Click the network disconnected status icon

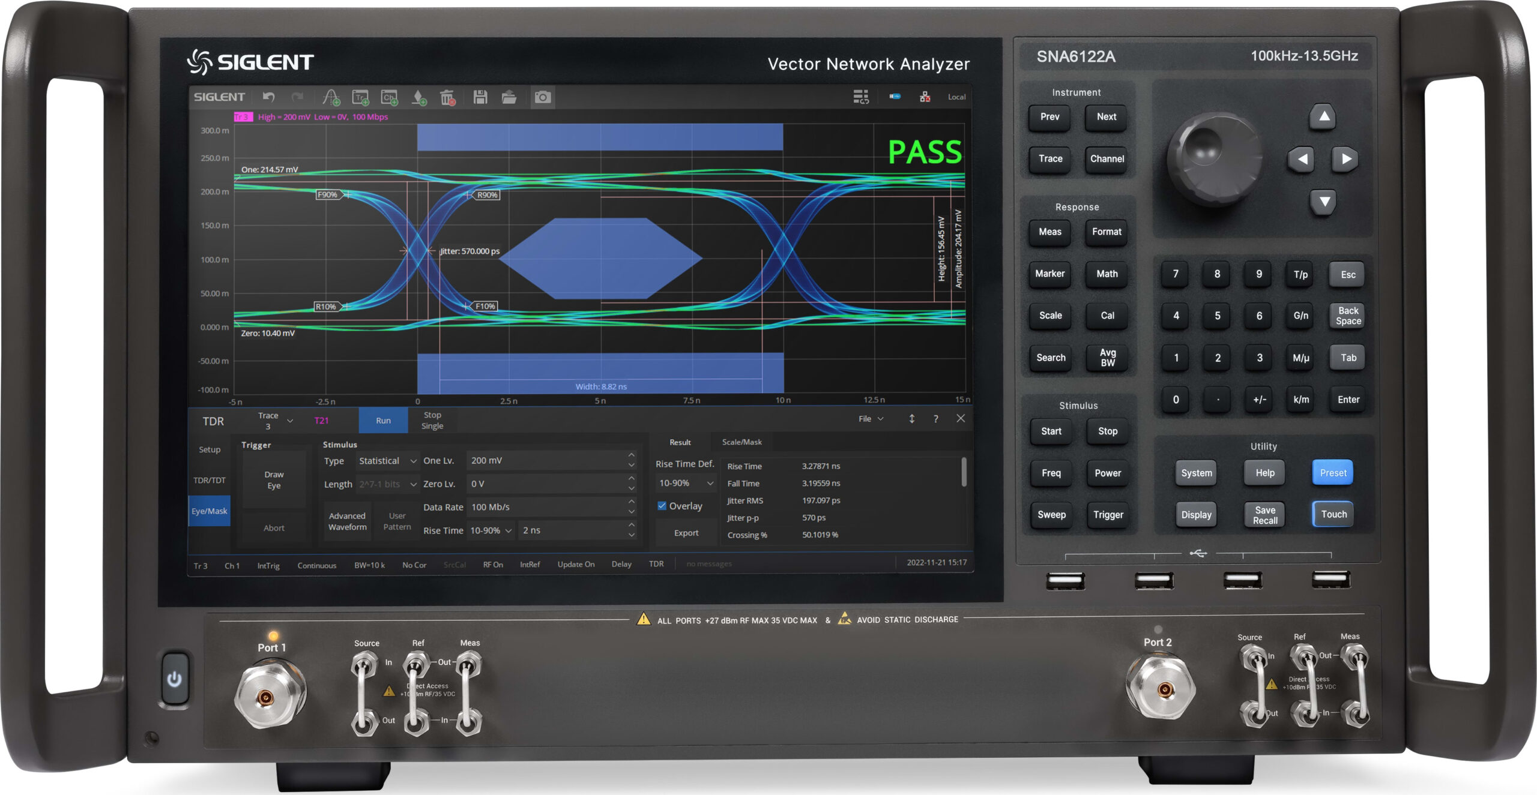point(925,97)
